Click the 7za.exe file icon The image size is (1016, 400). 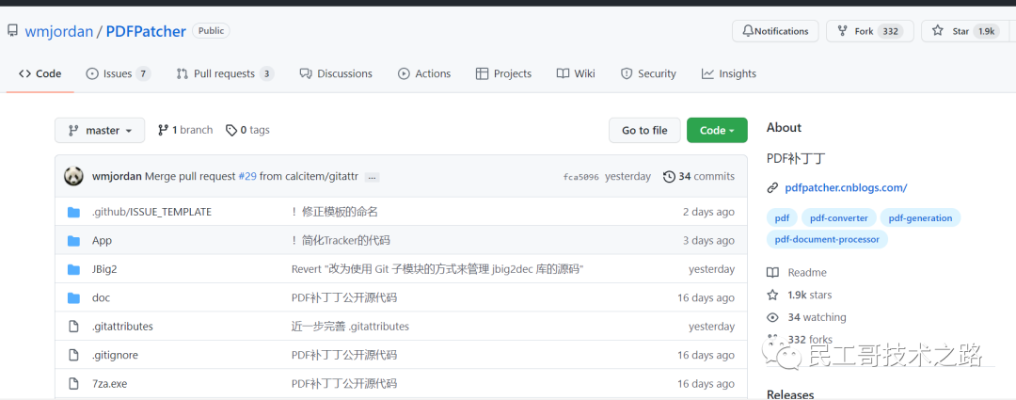click(x=74, y=383)
